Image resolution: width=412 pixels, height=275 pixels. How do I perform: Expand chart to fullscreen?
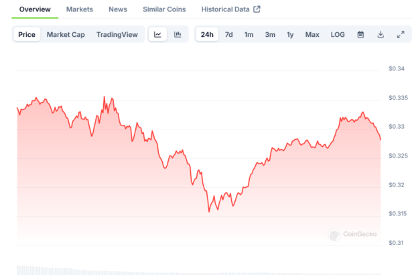[x=401, y=34]
